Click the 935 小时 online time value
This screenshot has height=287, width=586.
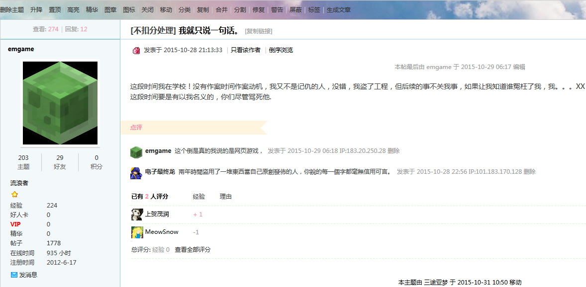(59, 253)
